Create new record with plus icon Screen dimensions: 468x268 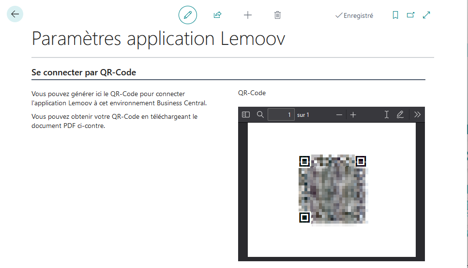tap(248, 15)
